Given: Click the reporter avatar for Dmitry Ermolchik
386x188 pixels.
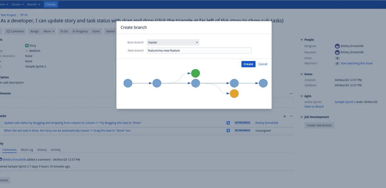Looking at the screenshot, I should [337, 52].
